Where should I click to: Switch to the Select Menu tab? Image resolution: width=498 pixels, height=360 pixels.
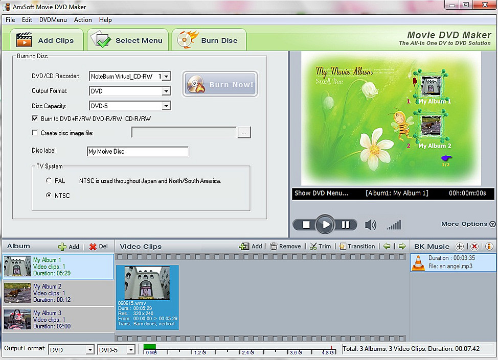point(128,40)
